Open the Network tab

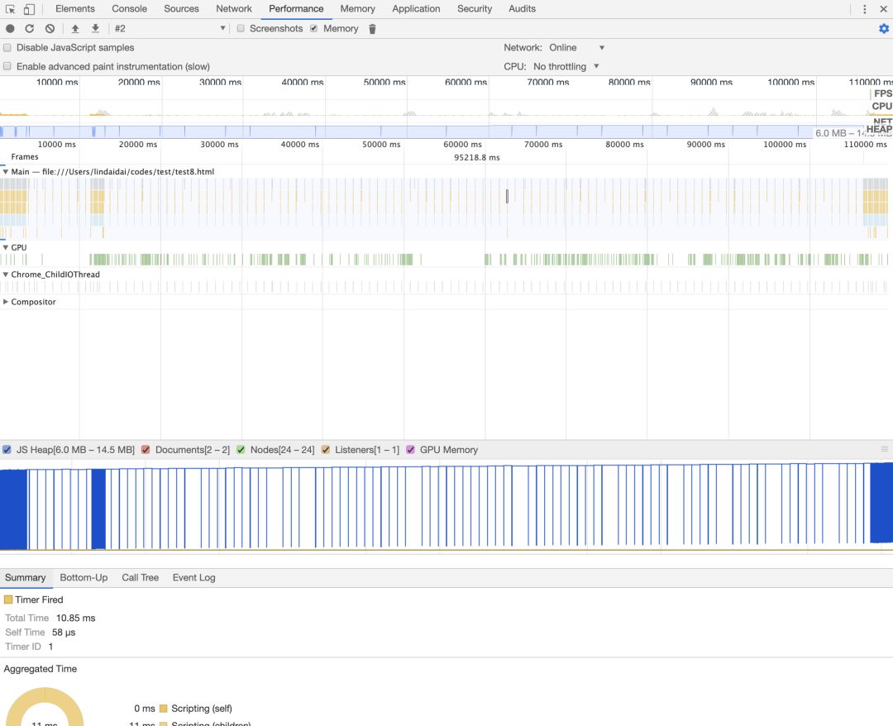point(234,9)
